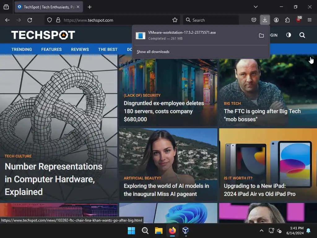Focus the Firefox Search box
The image size is (317, 238).
pos(211,20)
